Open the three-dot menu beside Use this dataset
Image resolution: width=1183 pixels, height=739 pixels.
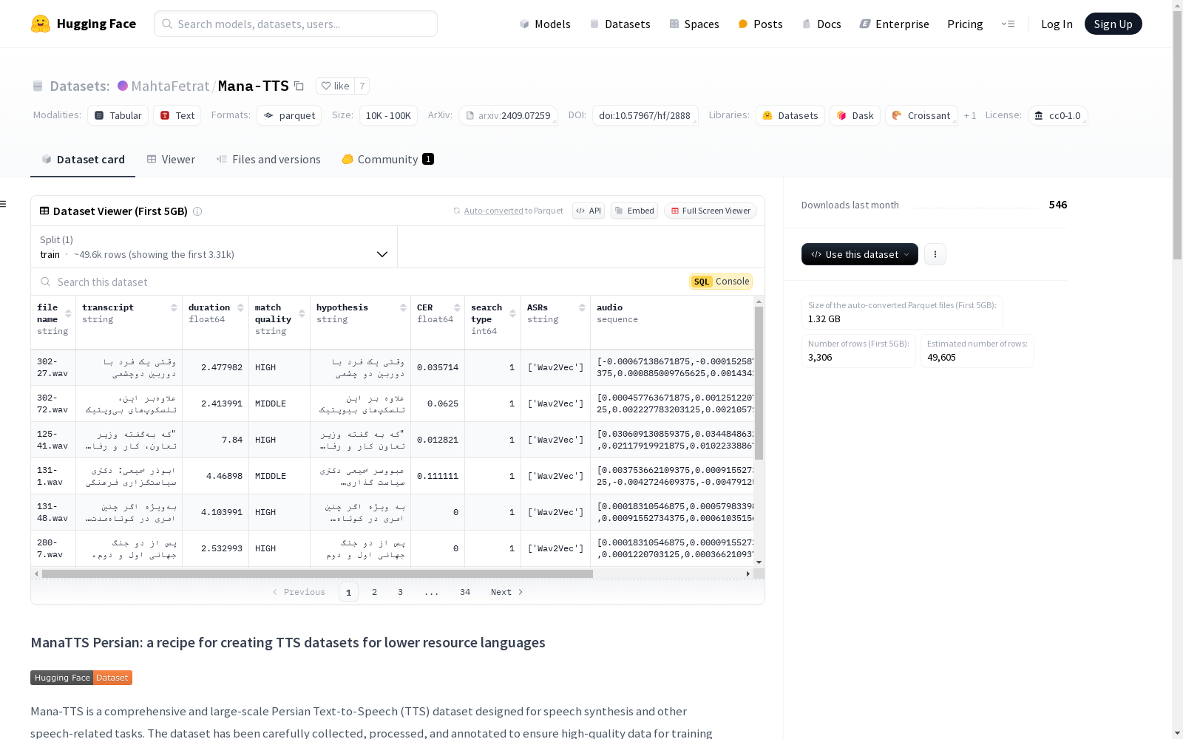pyautogui.click(x=935, y=254)
